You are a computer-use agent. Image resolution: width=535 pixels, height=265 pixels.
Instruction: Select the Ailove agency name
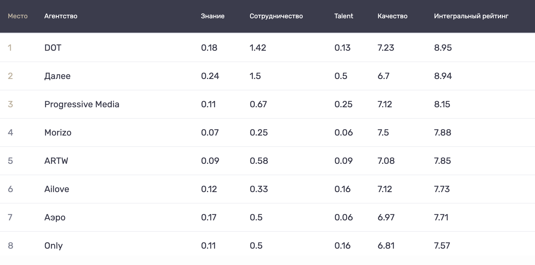(x=57, y=189)
